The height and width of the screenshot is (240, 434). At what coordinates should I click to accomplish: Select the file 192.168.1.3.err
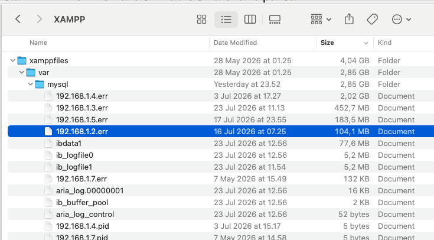[x=221, y=108]
